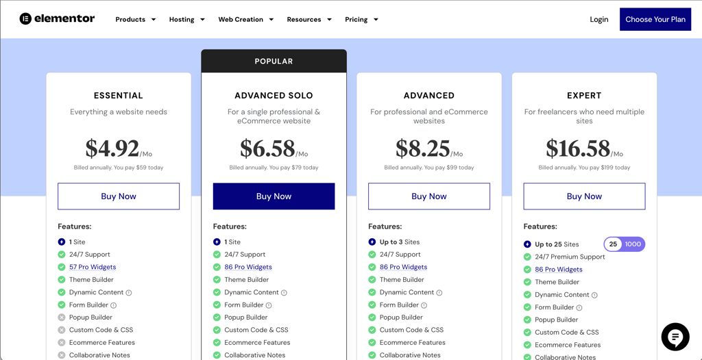Click the Choose Your Plan button
Viewport: 702px width, 360px height.
[655, 19]
